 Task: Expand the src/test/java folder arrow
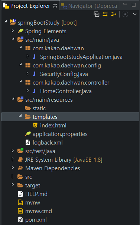click(x=13, y=150)
